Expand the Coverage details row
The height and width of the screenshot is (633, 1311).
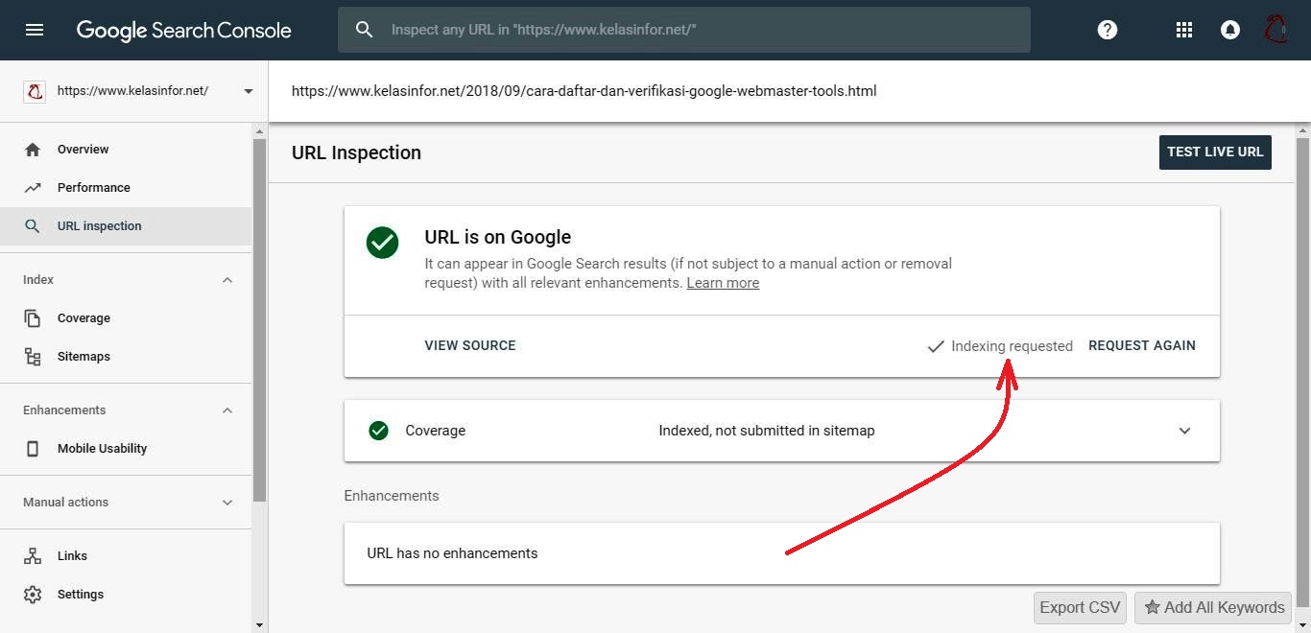point(1184,431)
